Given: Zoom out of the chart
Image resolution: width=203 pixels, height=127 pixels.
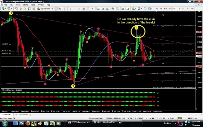Looking at the screenshot, I should (x=117, y=9).
